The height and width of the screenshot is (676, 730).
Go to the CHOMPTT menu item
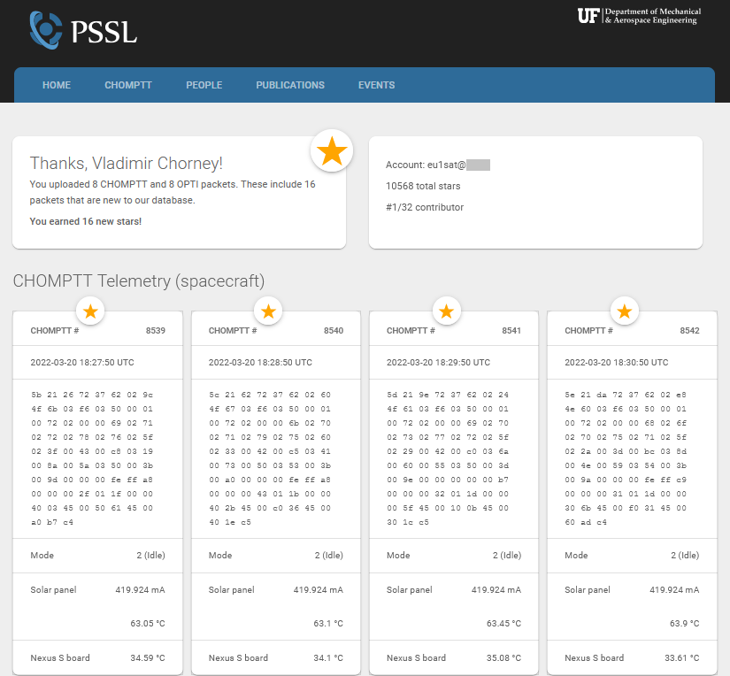128,85
